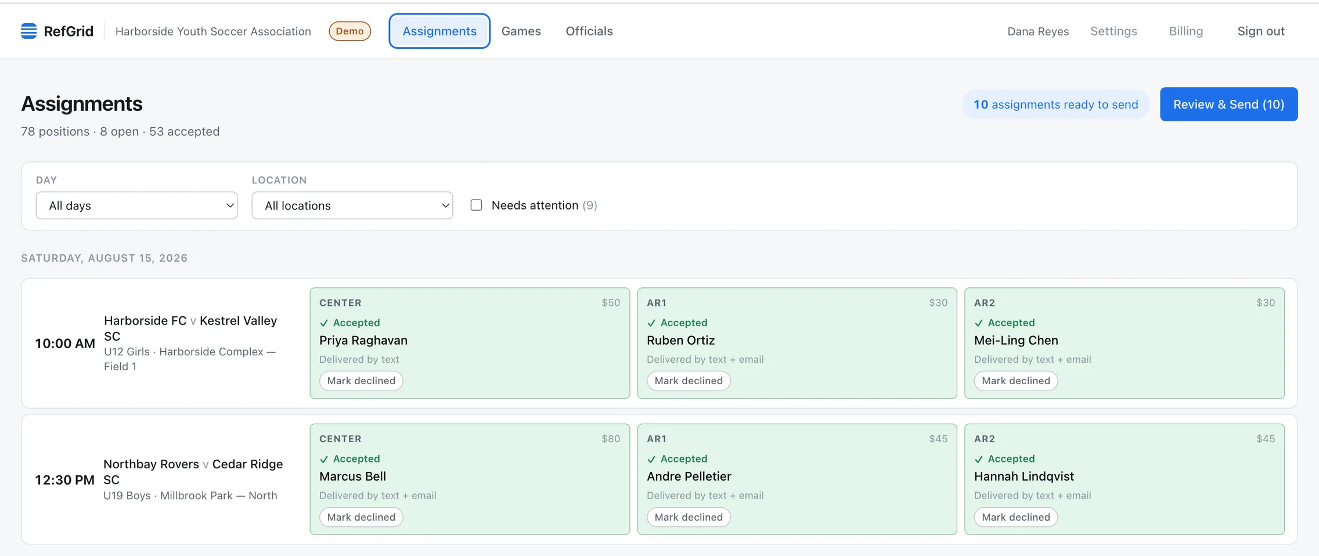Click the Accepted checkmark on Andre Pelletier's card

pos(651,459)
